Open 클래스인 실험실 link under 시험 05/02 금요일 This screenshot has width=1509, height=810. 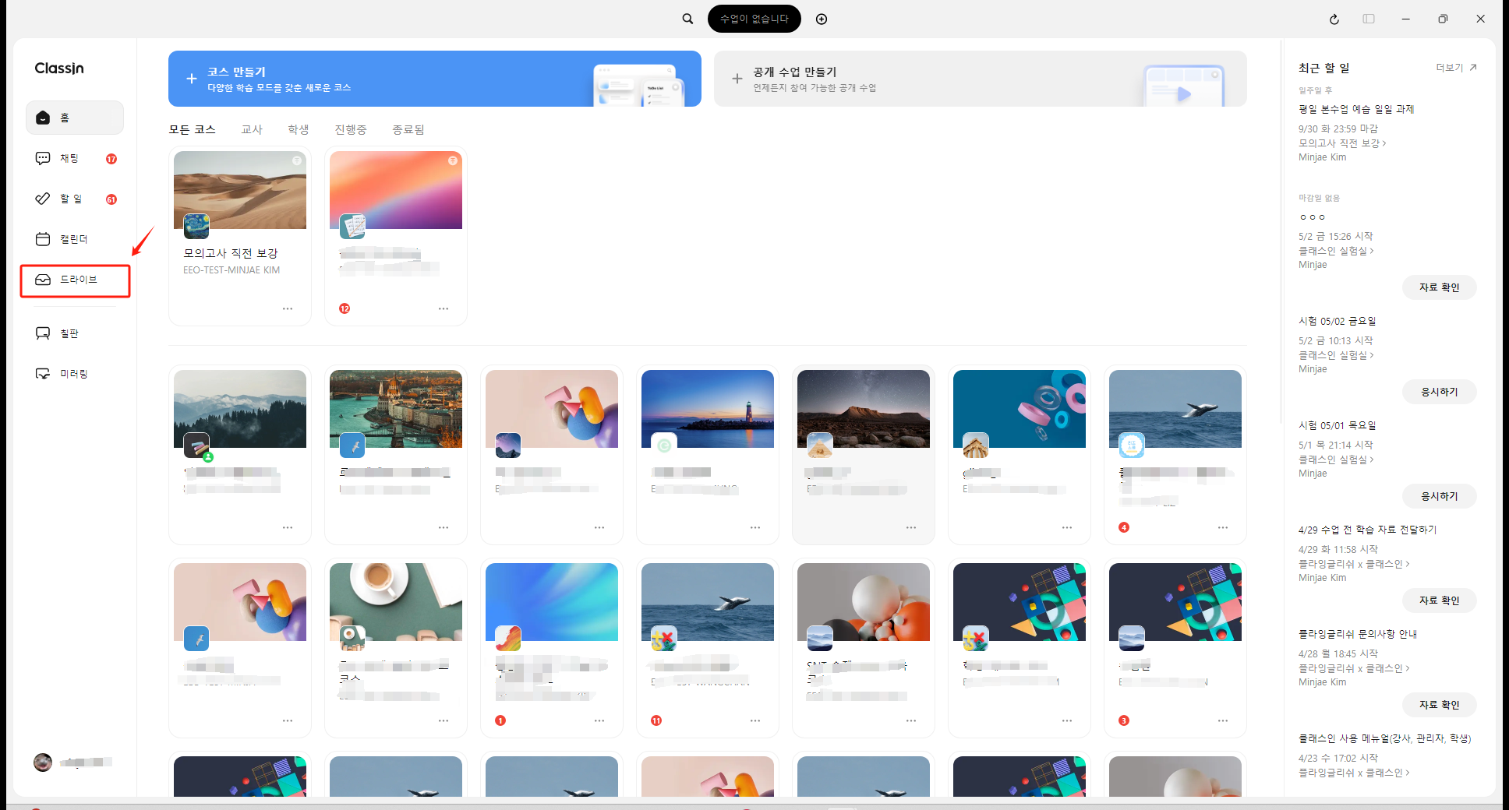coord(1336,355)
